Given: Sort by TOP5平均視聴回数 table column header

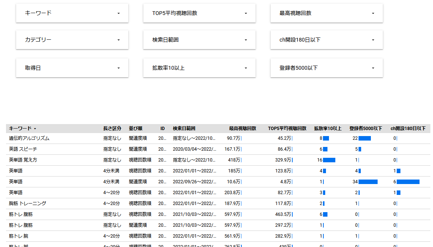Looking at the screenshot, I should point(287,129).
